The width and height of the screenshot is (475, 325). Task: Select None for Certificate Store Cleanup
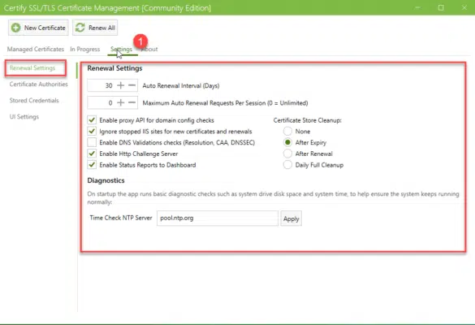pyautogui.click(x=287, y=131)
